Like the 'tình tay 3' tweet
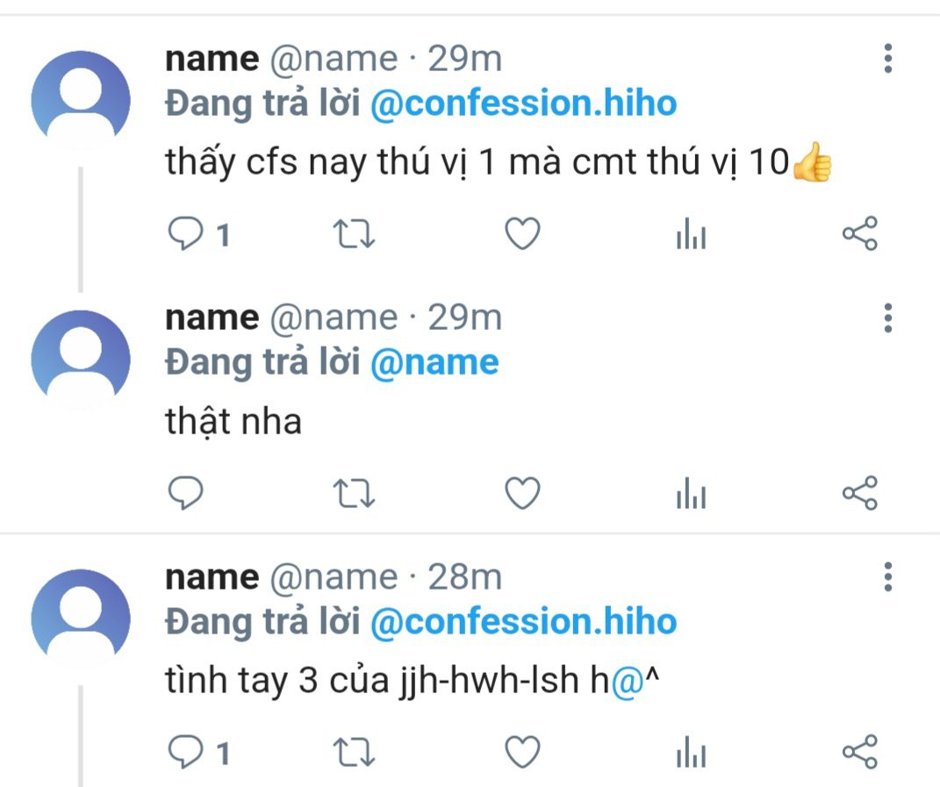 pyautogui.click(x=522, y=752)
